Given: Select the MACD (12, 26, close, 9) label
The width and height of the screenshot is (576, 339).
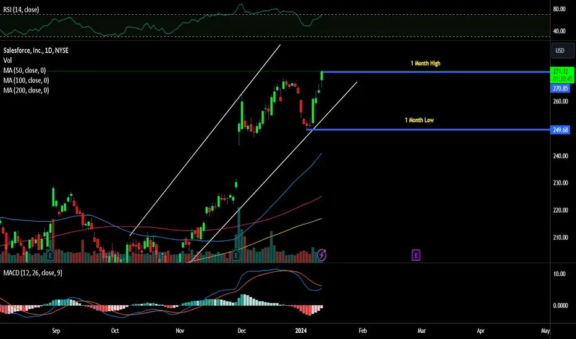Looking at the screenshot, I should click(x=33, y=273).
